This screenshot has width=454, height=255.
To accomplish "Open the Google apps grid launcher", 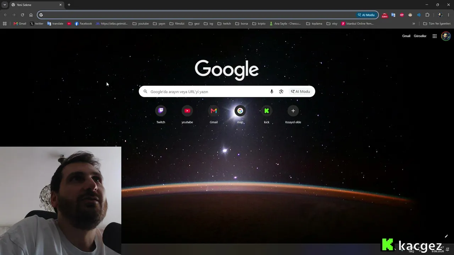I will 434,36.
